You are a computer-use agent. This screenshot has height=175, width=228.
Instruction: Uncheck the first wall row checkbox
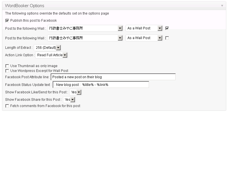(167, 28)
